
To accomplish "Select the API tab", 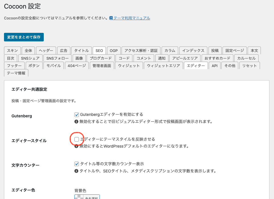I will click(x=215, y=66).
